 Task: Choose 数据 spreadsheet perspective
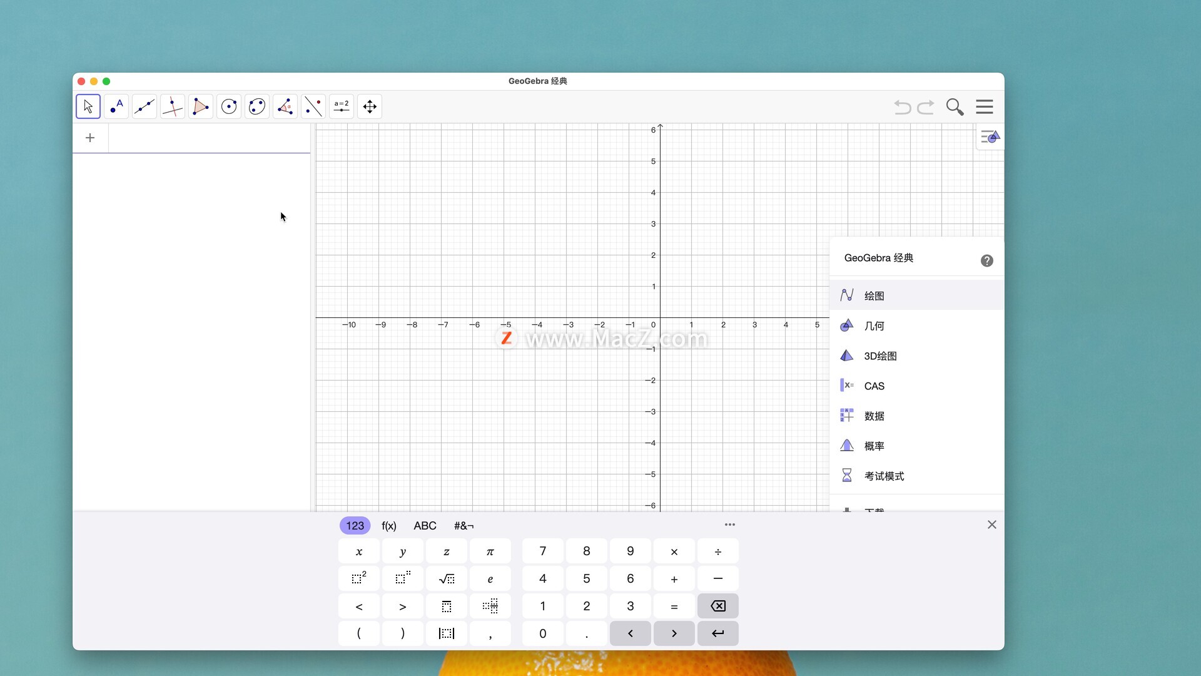917,416
